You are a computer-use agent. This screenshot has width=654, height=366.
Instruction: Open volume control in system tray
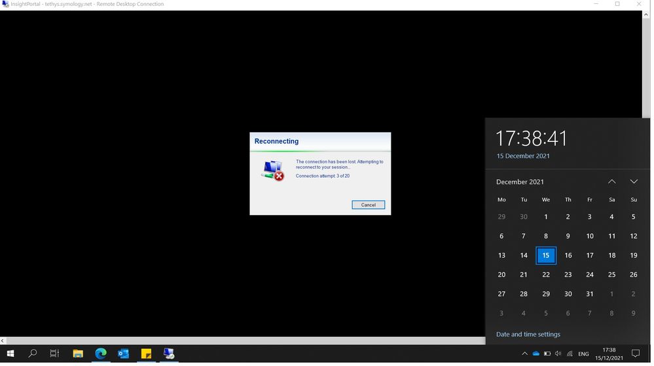tap(558, 354)
